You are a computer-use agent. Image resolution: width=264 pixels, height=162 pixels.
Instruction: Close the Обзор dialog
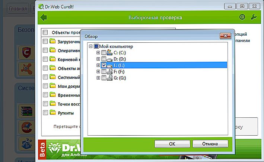pyautogui.click(x=225, y=36)
